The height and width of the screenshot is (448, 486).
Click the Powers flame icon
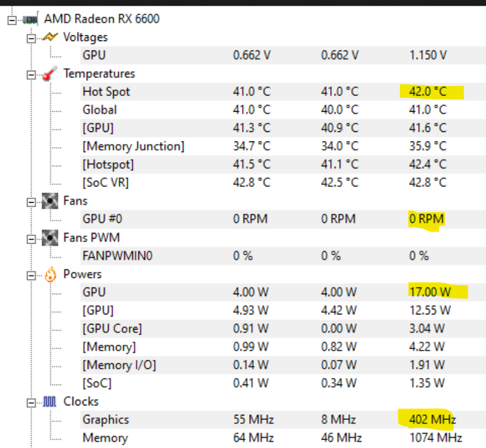[x=50, y=274]
